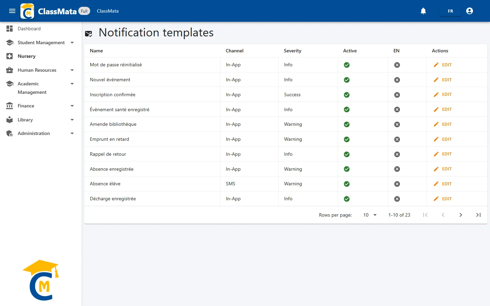Edit the Emprunt en retard template
This screenshot has width=490, height=306.
[x=443, y=139]
